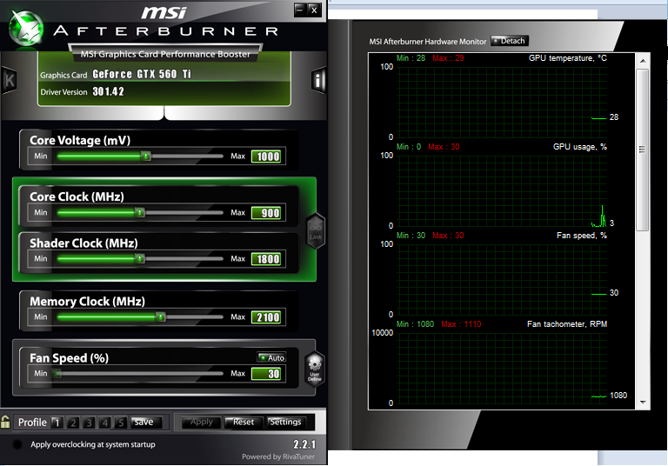
Task: Click the profile padlock icon
Action: coord(6,422)
